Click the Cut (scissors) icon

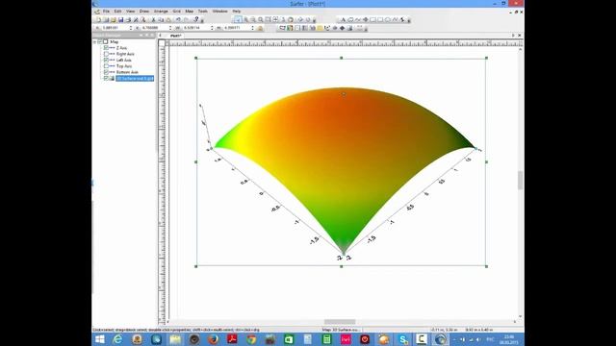pyautogui.click(x=153, y=19)
